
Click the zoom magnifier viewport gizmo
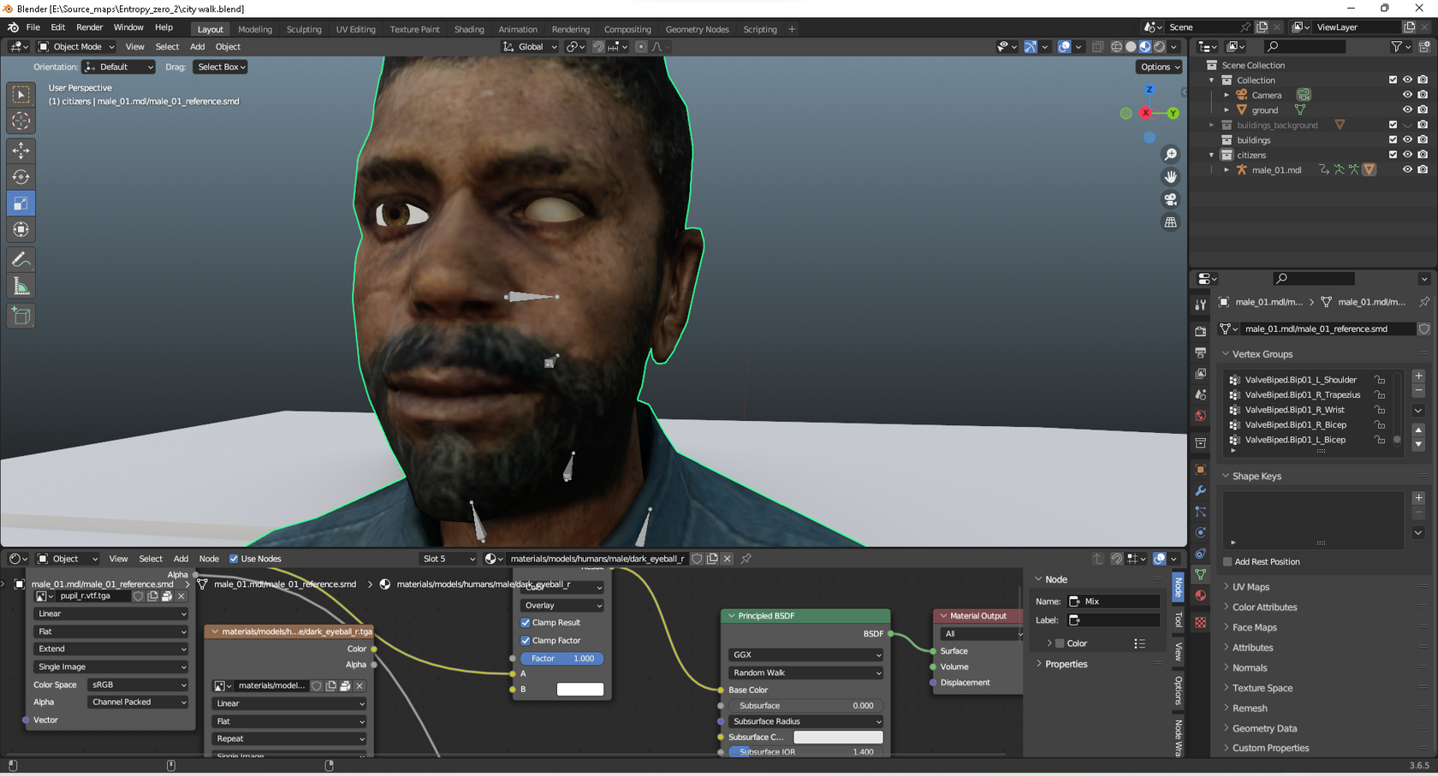click(x=1170, y=155)
